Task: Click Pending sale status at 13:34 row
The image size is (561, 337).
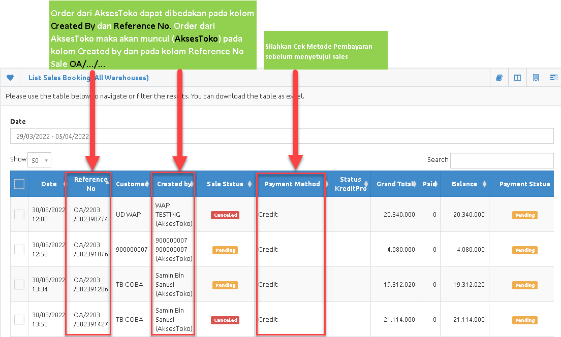Action: coord(225,285)
